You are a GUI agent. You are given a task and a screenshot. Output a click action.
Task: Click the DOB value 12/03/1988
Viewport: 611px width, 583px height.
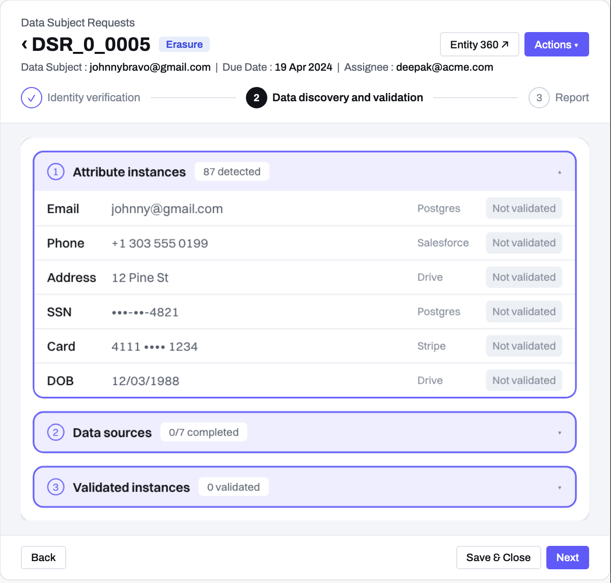pos(146,381)
